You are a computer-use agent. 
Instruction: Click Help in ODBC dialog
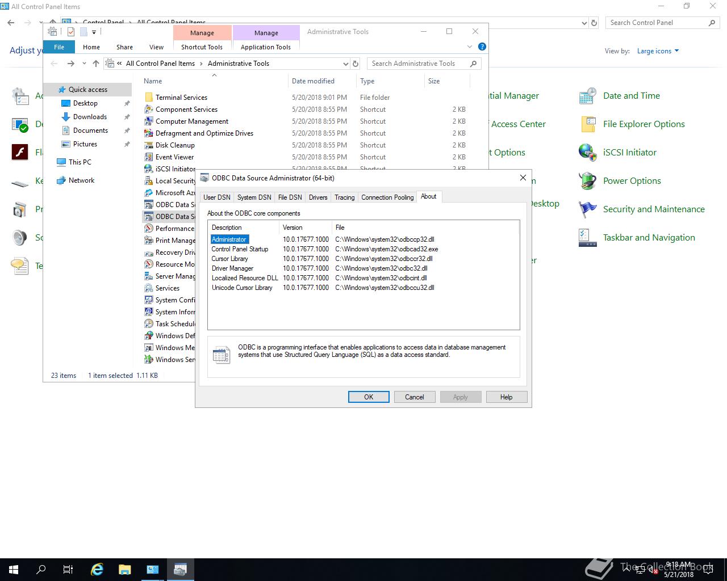coord(507,397)
